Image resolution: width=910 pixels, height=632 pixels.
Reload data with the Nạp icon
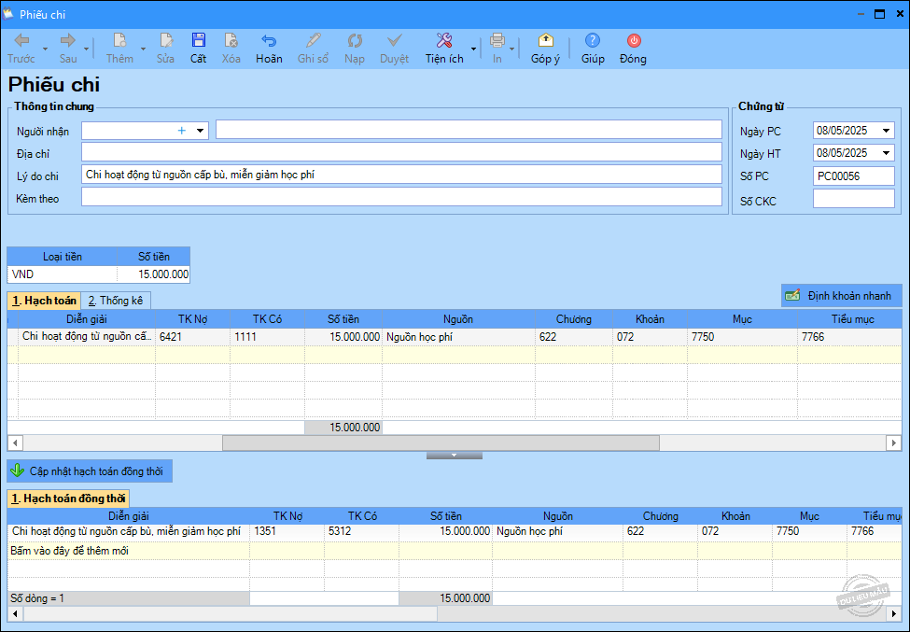point(355,41)
